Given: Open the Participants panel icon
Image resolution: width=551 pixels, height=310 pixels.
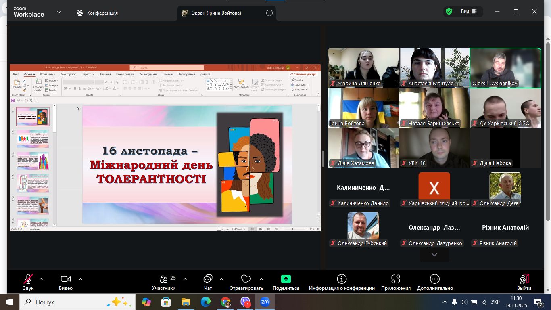Looking at the screenshot, I should 163,279.
